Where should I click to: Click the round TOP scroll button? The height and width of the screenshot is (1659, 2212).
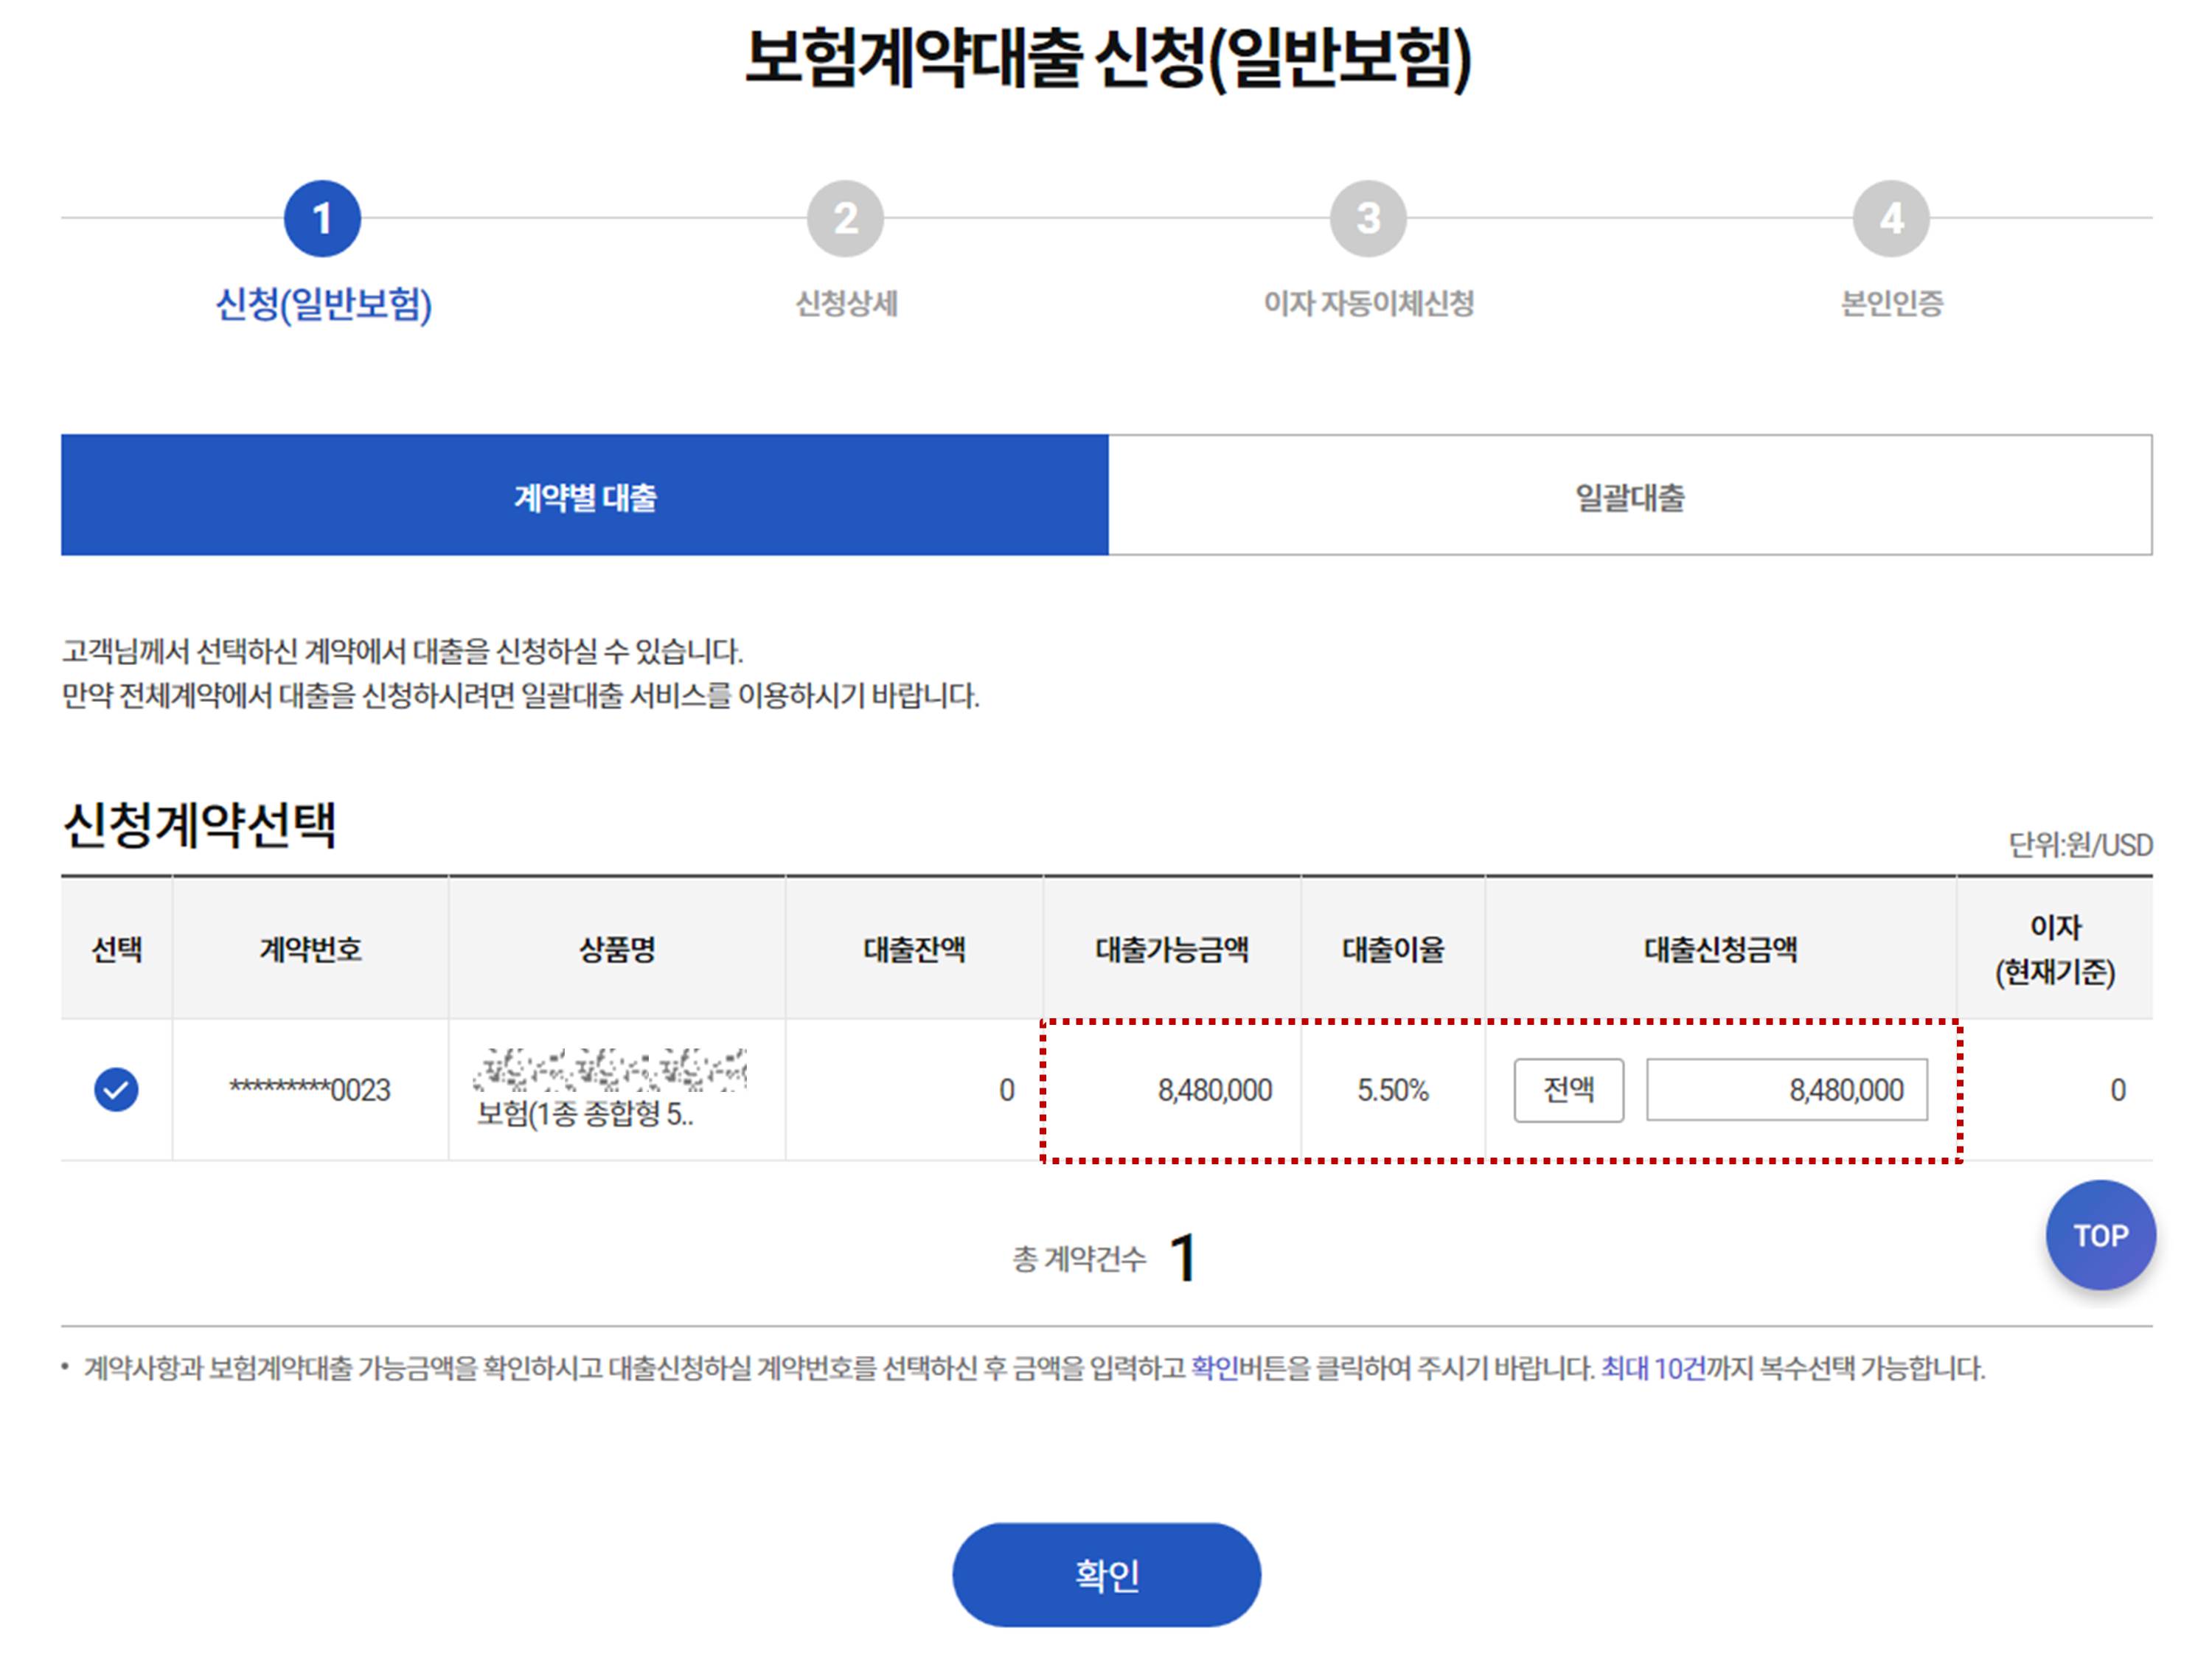[2099, 1235]
